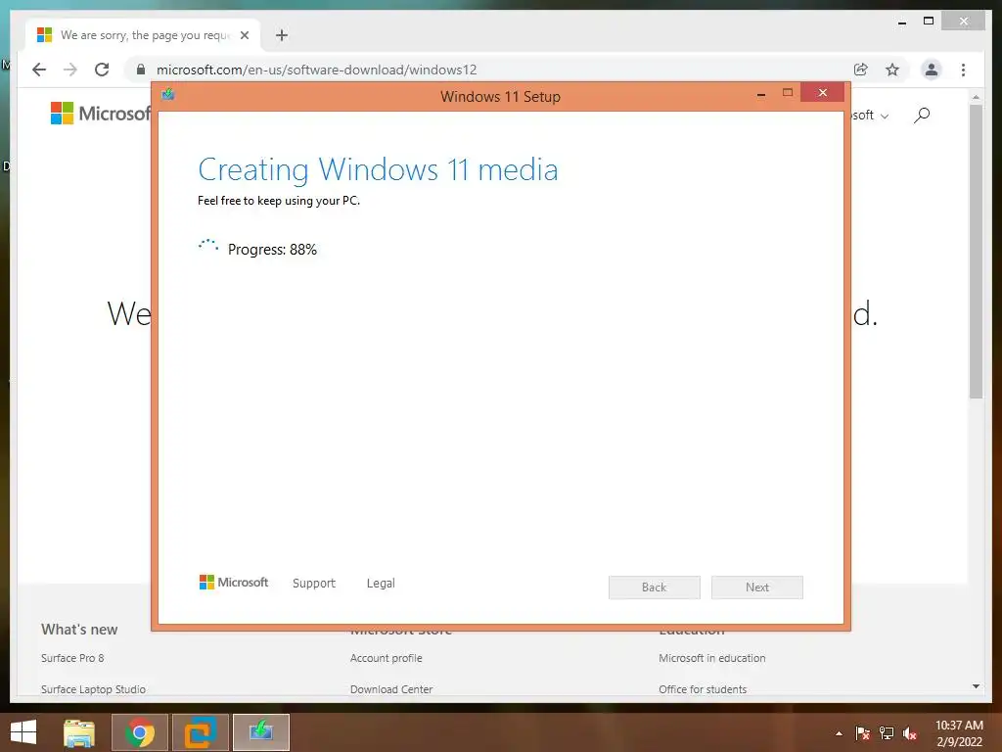Click Windows 11 Setup title bar icon
The width and height of the screenshot is (1002, 752).
click(x=168, y=95)
